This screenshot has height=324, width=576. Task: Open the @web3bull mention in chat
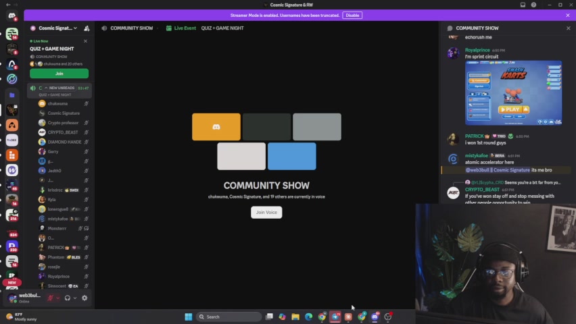(498, 170)
